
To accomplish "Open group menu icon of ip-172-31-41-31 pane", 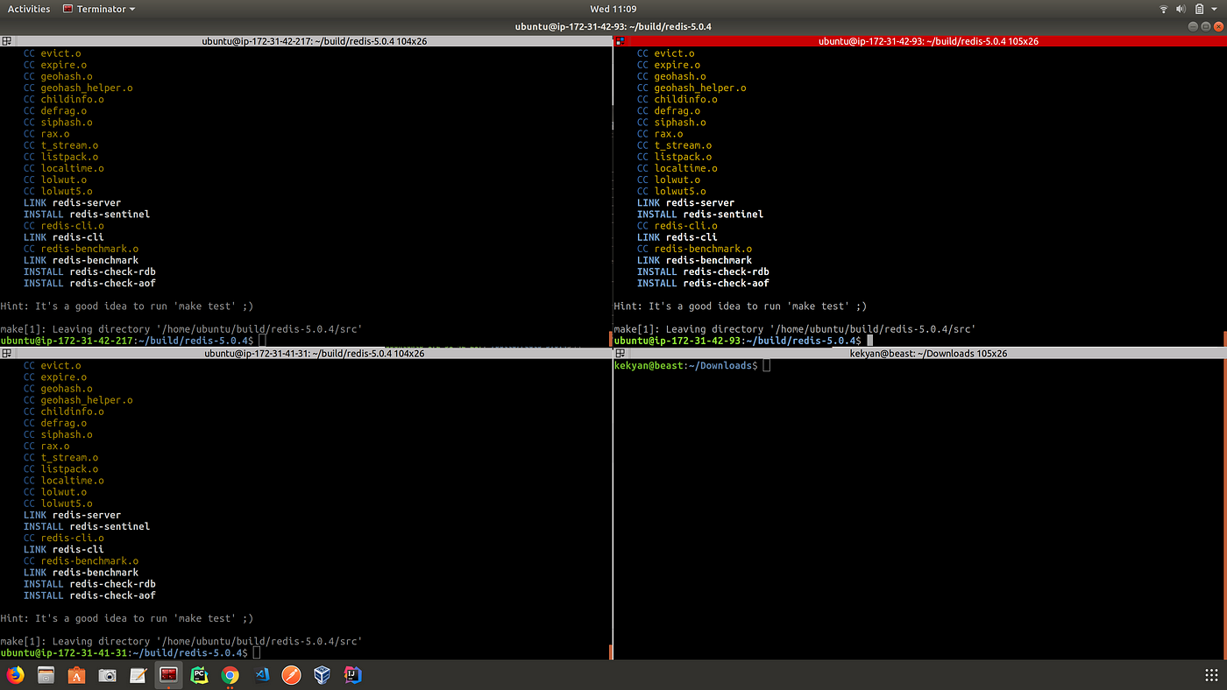I will pyautogui.click(x=6, y=354).
